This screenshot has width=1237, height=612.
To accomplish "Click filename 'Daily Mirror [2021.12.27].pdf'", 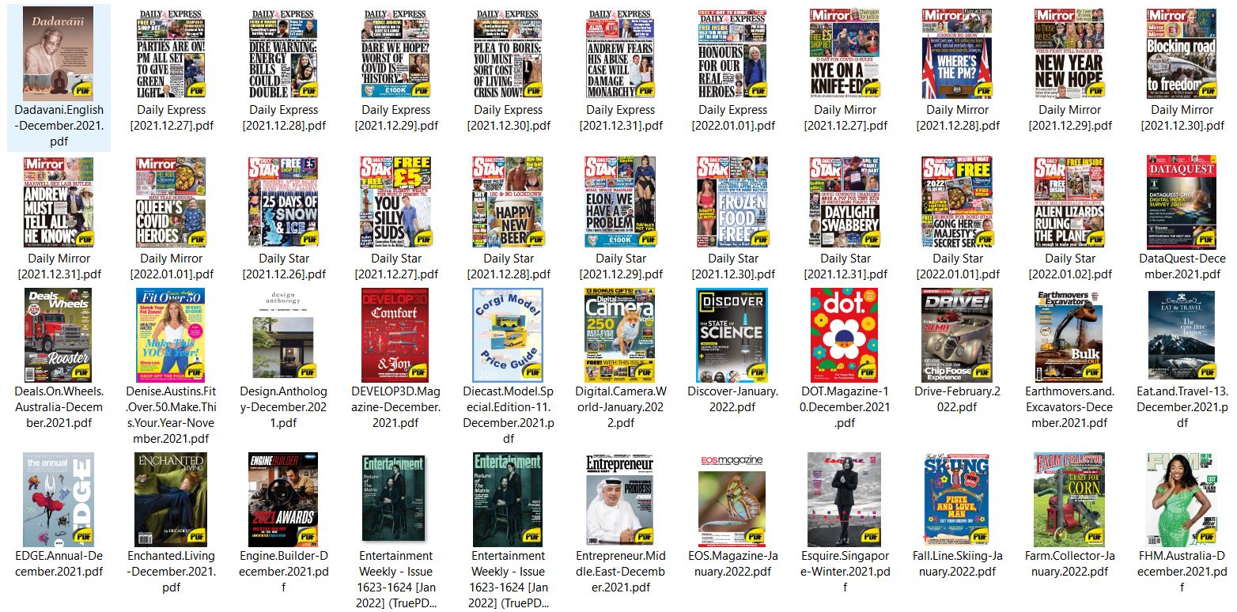I will point(845,118).
